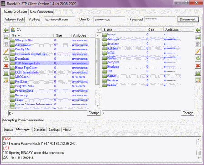Click the remote trash can icon

(198, 44)
